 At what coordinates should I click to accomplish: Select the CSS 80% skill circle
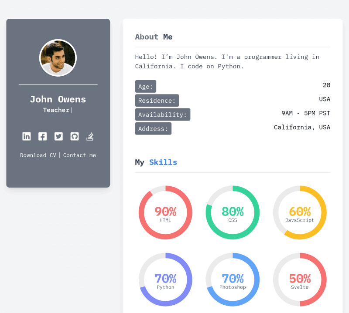click(233, 212)
